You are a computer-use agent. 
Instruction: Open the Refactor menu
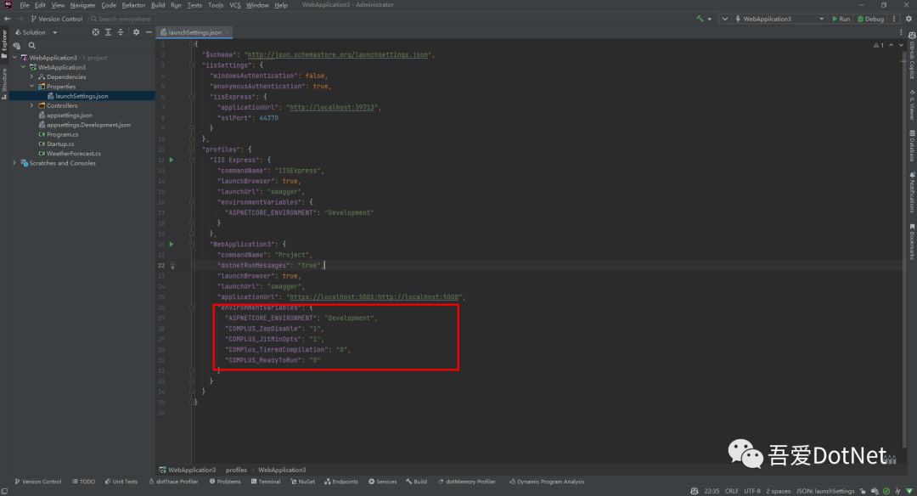coord(133,5)
